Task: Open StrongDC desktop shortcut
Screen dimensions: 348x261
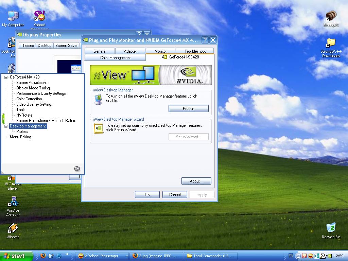Action: [331, 19]
